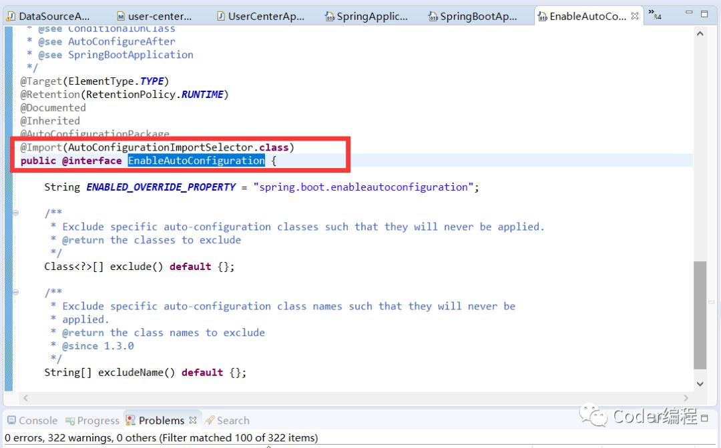Click the Console monitor icon
This screenshot has width=721, height=448.
(x=12, y=420)
